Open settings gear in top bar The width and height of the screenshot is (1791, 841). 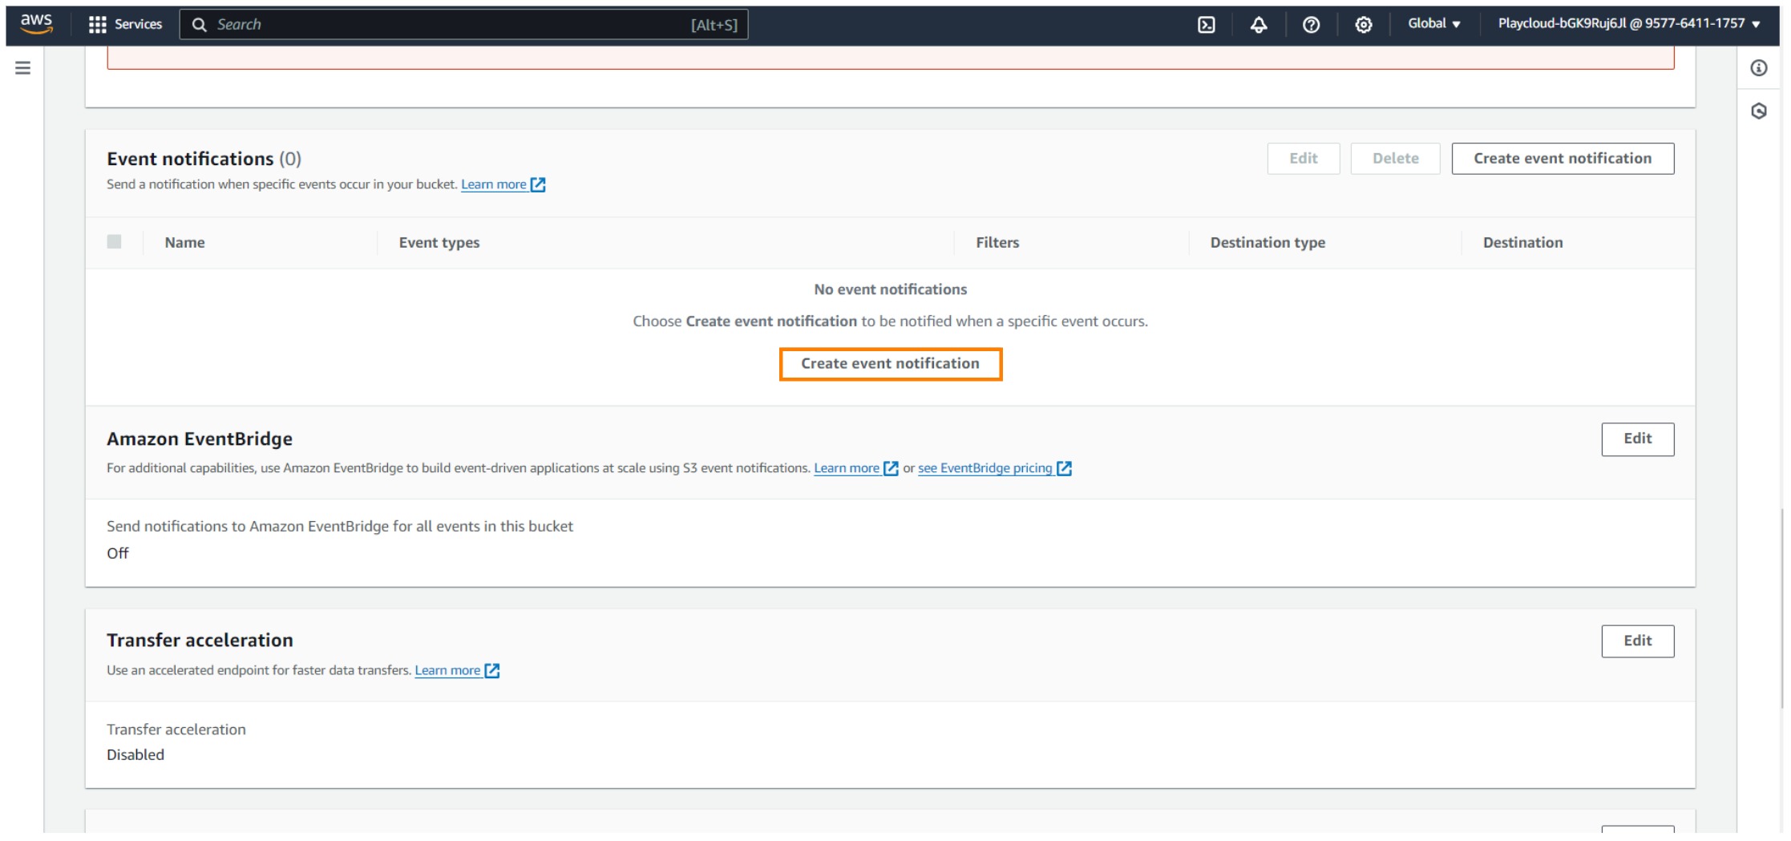coord(1363,25)
